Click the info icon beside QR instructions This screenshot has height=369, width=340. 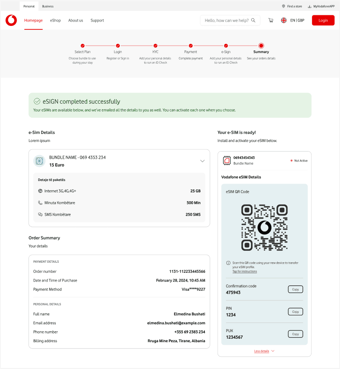(228, 263)
